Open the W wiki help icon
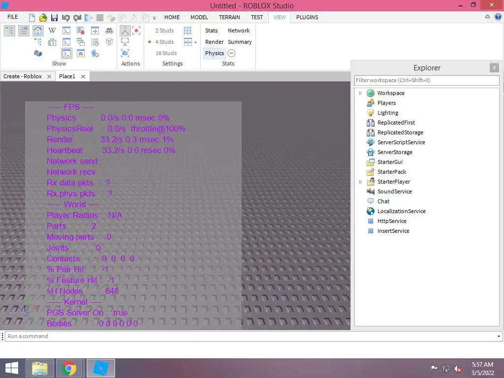The height and width of the screenshot is (378, 504). coord(52,31)
